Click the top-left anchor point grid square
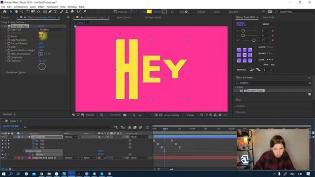 (239, 50)
